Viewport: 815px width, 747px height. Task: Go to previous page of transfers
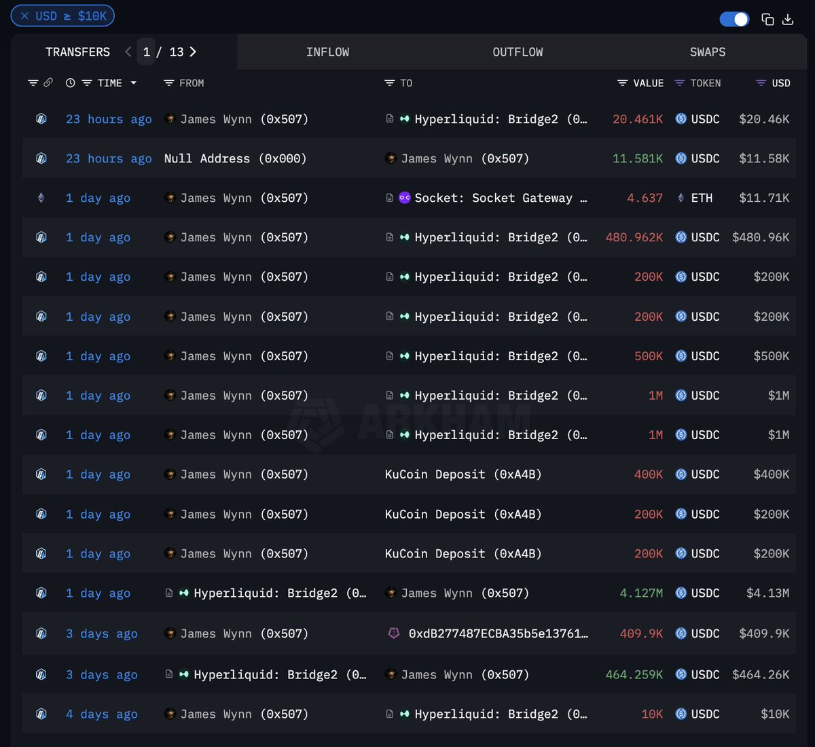point(128,52)
